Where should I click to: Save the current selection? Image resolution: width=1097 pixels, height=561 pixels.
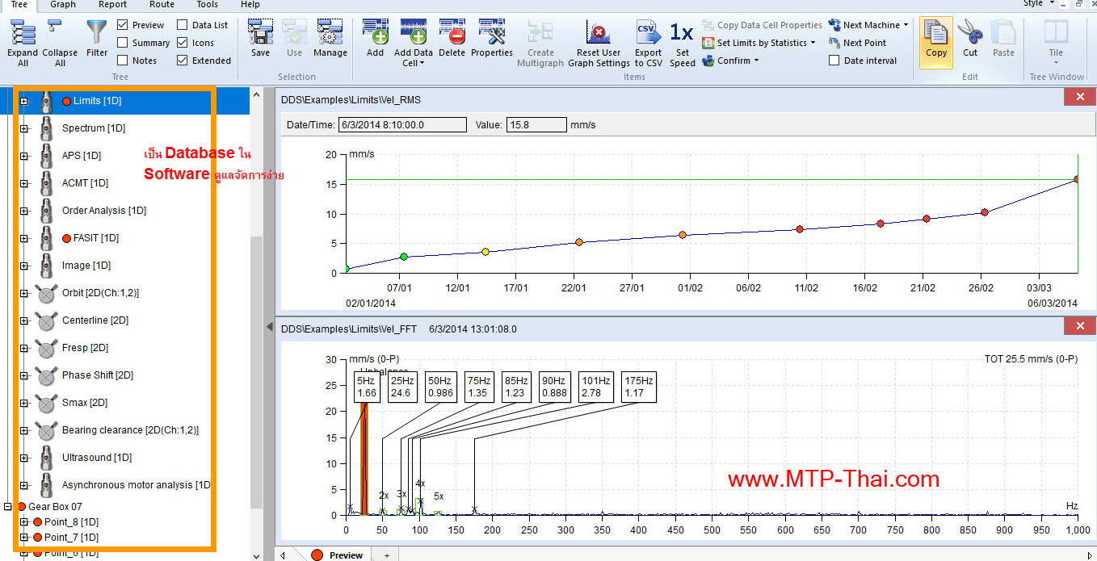[260, 32]
